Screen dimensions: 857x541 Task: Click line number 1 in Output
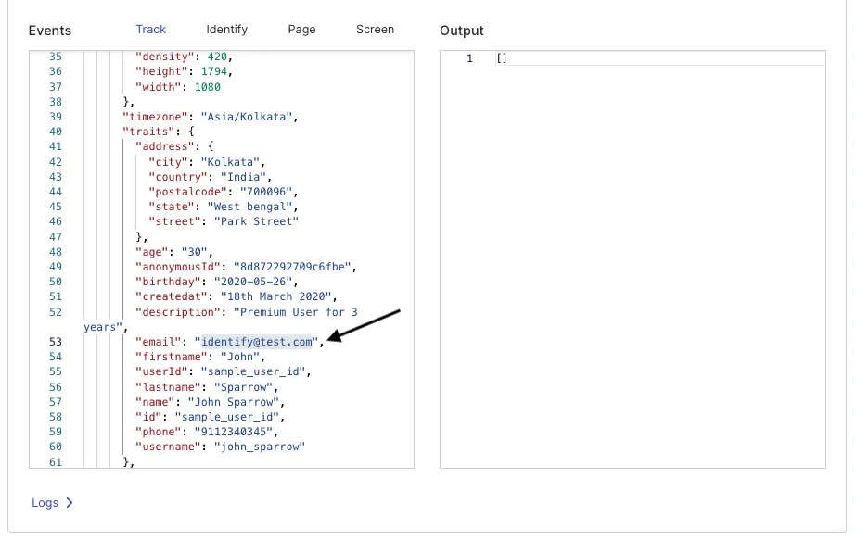469,57
